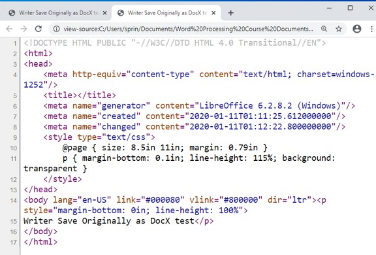The width and height of the screenshot is (376, 255).
Task: Click the text/css style type value
Action: tap(126, 137)
